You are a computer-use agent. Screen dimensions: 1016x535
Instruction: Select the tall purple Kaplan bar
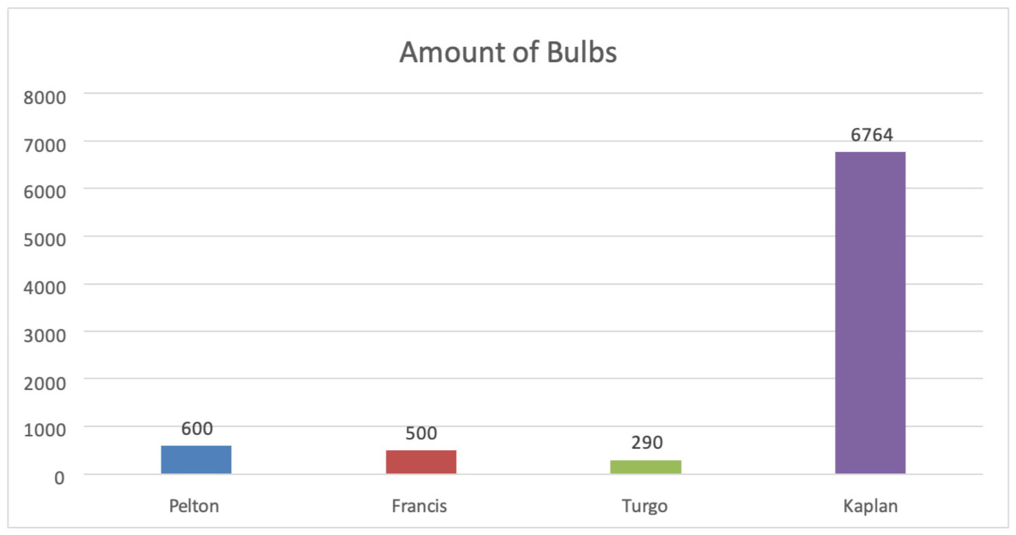[870, 312]
